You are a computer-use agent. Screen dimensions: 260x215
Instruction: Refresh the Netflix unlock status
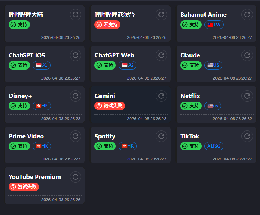[x=247, y=96]
